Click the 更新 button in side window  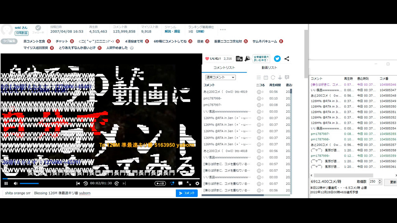[391, 182]
